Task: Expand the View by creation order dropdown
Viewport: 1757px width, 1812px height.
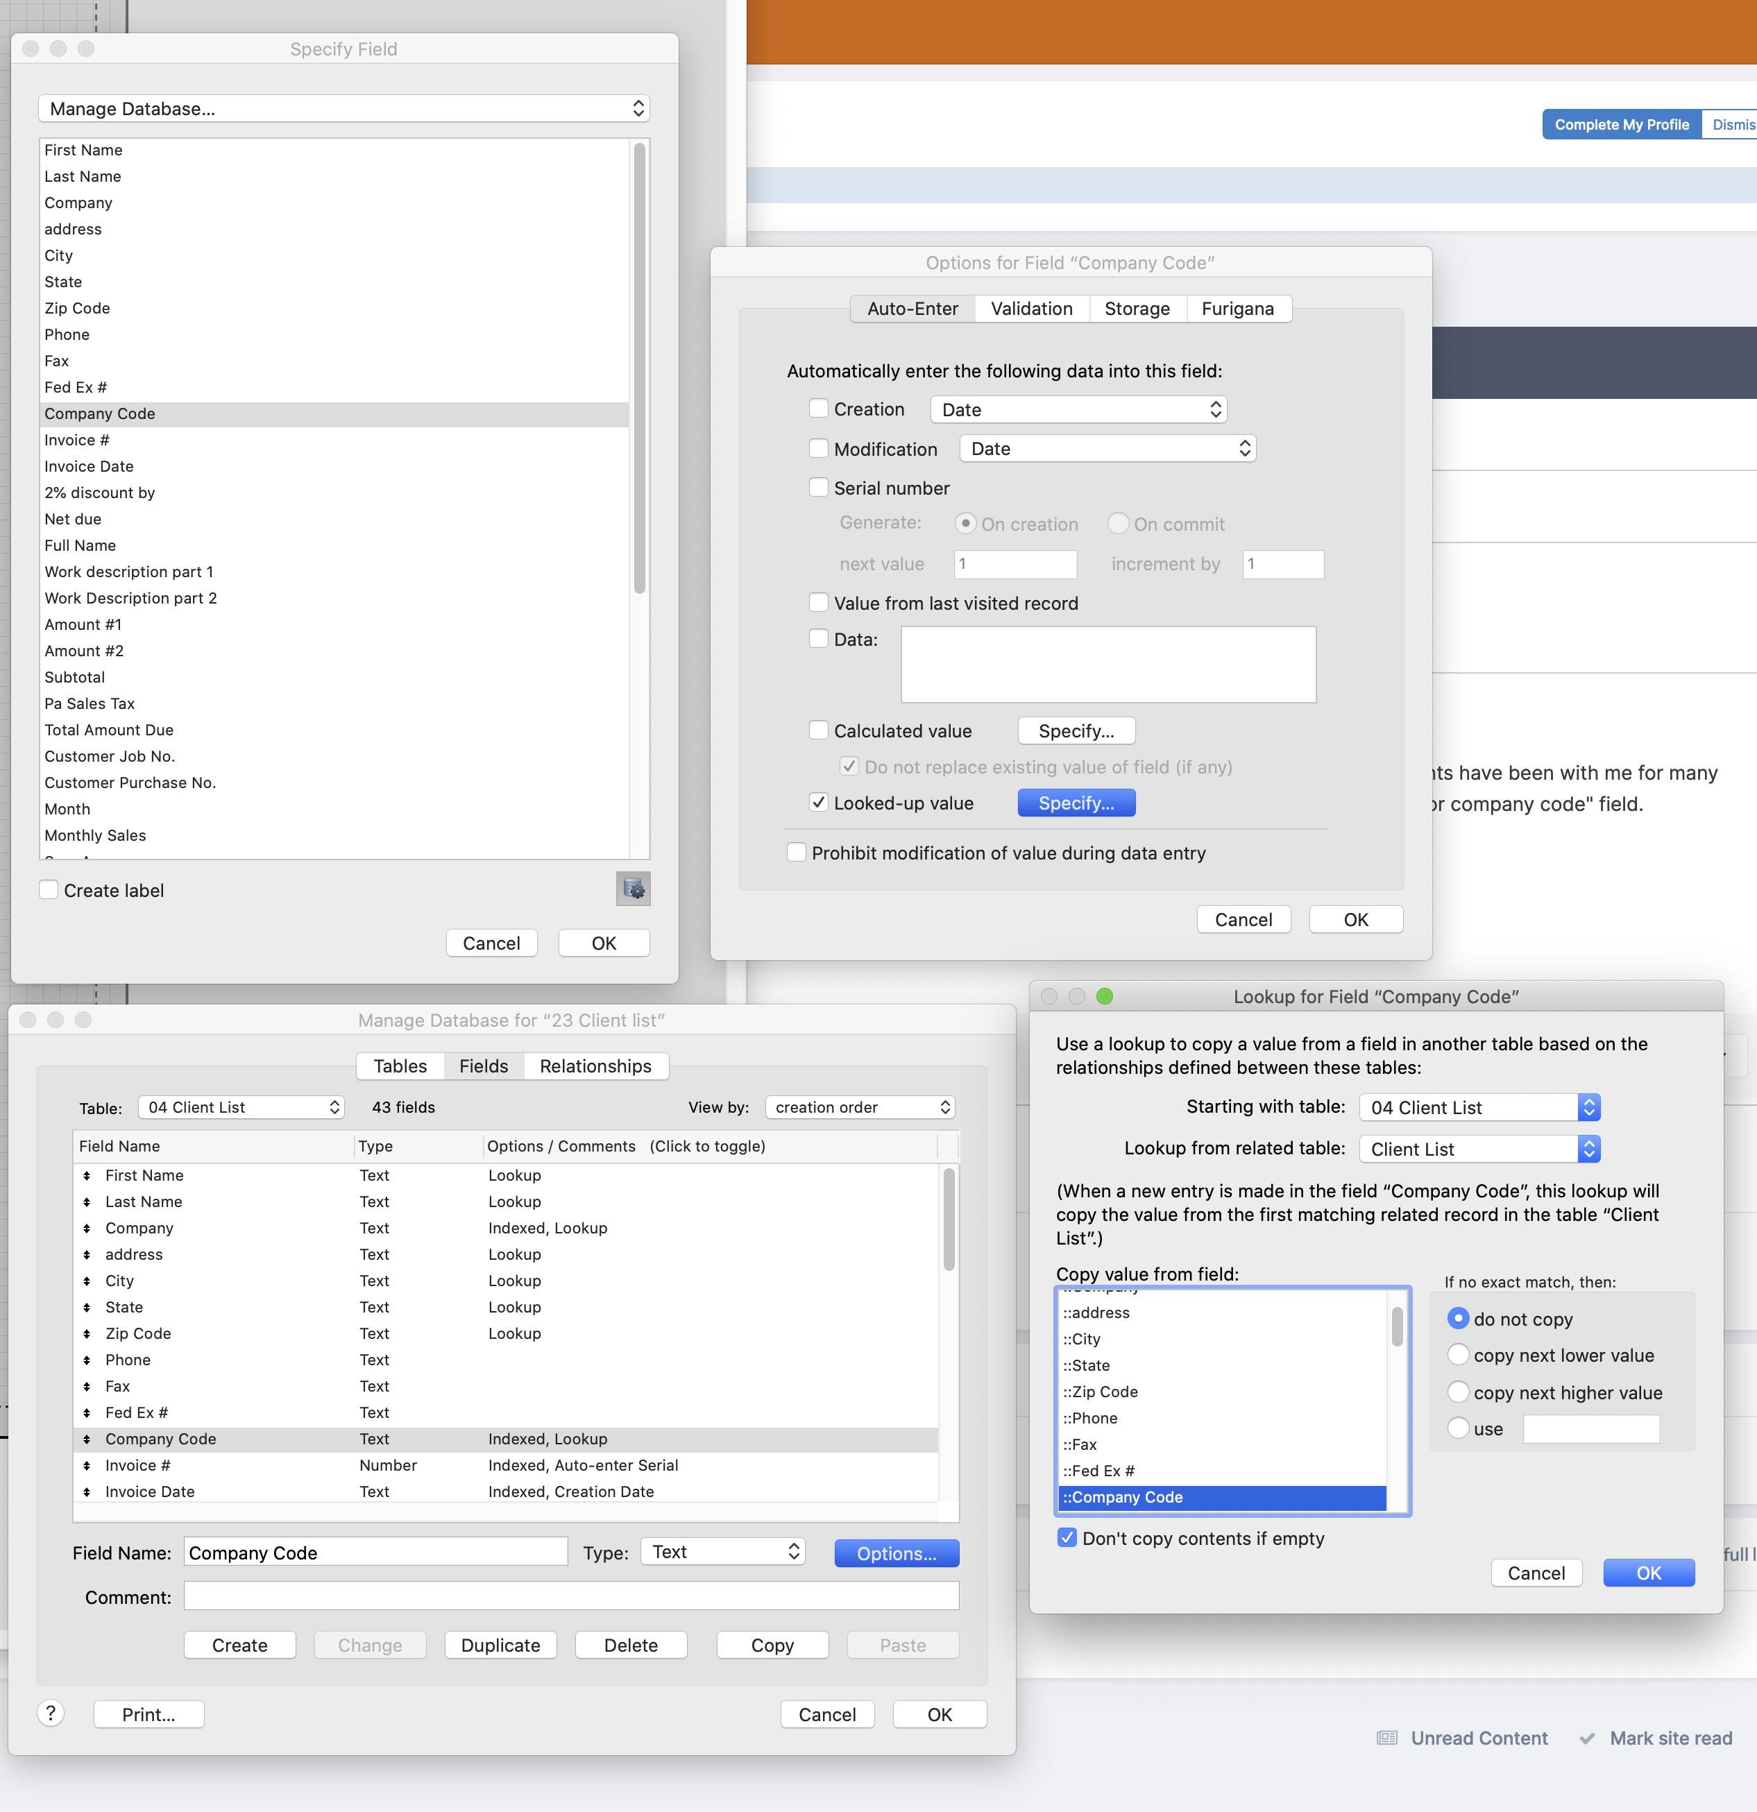Action: (x=860, y=1106)
